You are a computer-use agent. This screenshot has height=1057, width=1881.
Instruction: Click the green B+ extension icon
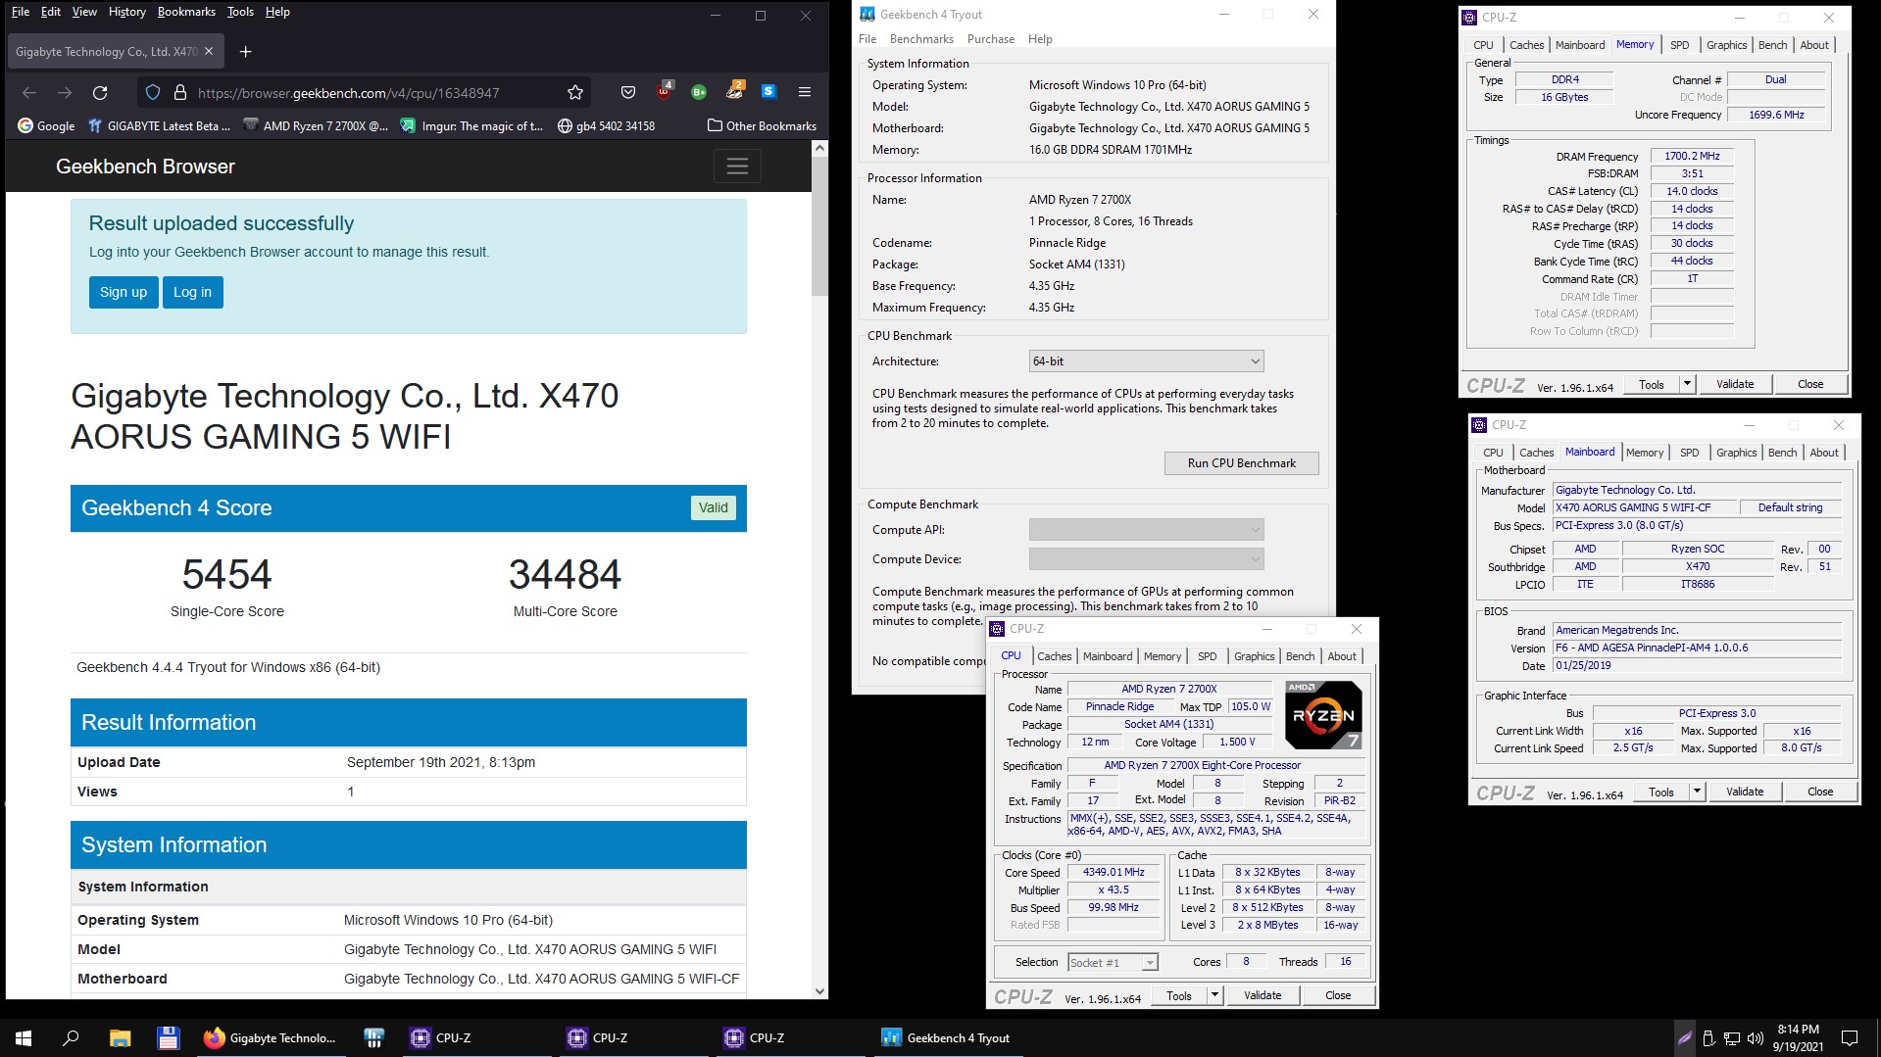699,92
